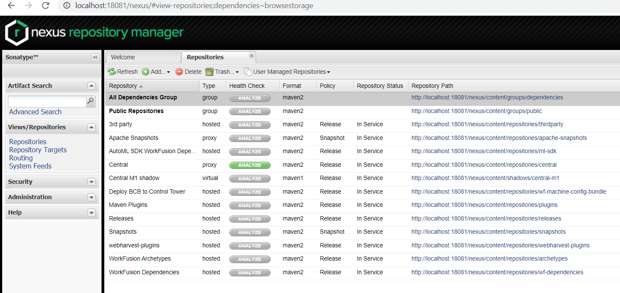The height and width of the screenshot is (293, 620).
Task: Click the site information icon in address bar
Action: tap(67, 6)
